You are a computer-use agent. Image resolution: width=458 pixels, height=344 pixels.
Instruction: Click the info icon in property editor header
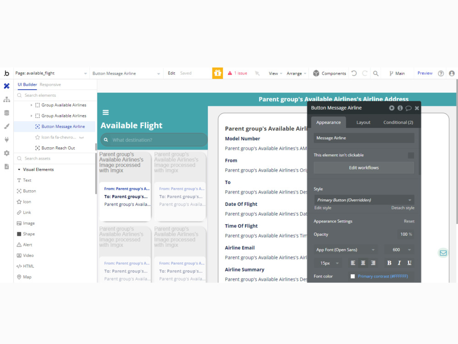pyautogui.click(x=400, y=108)
